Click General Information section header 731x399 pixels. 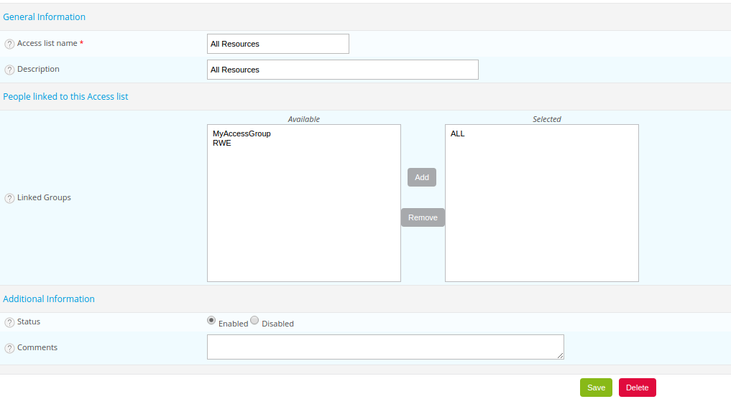(x=45, y=17)
